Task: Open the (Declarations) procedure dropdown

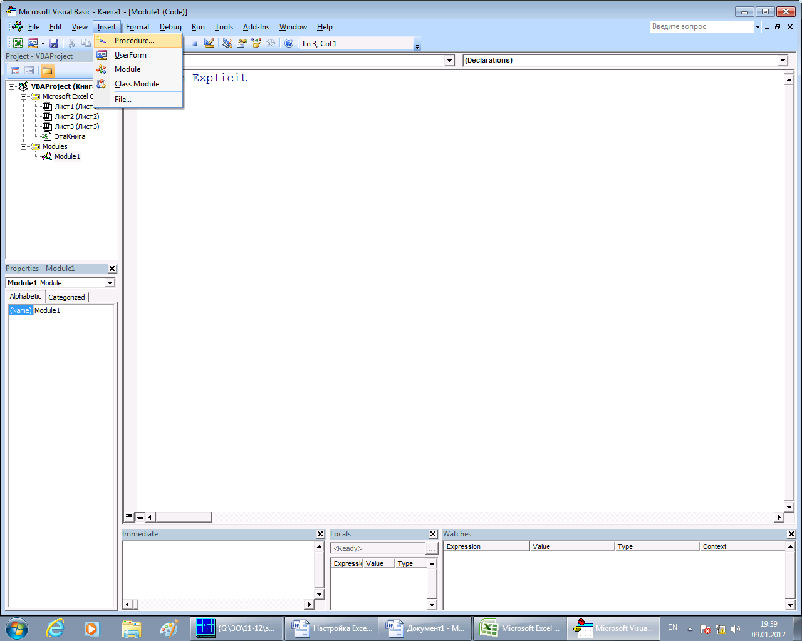Action: pos(783,61)
